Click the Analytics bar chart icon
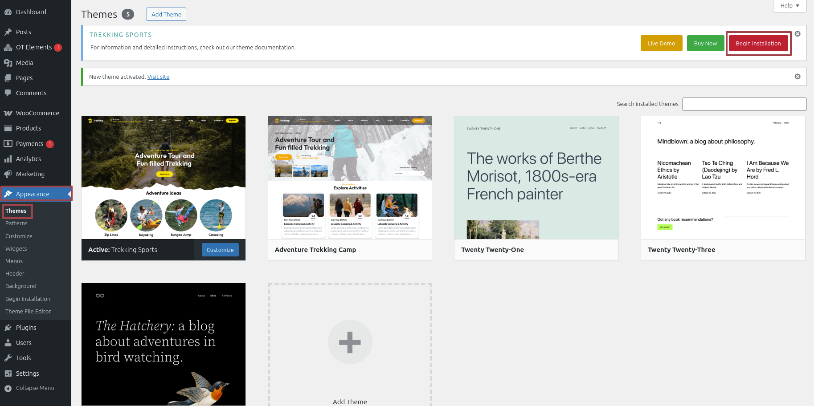This screenshot has height=406, width=814. click(x=8, y=159)
